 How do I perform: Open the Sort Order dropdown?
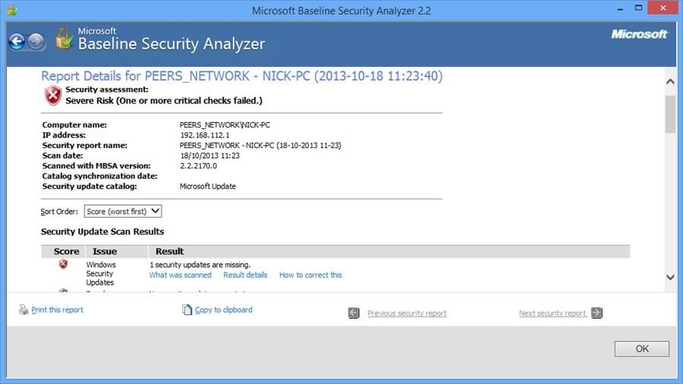(x=123, y=211)
